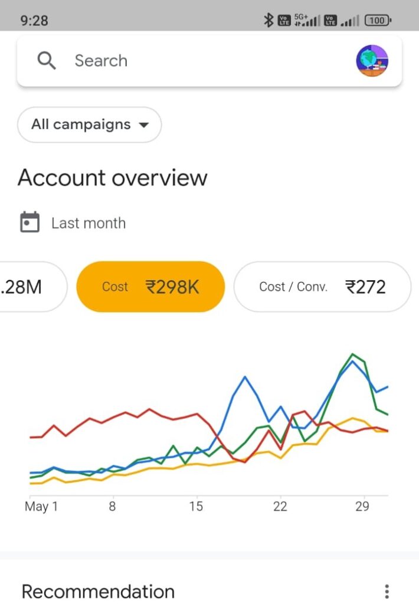Select the partially visible .28M metric chip
Viewport: 419px width, 604px height.
30,287
